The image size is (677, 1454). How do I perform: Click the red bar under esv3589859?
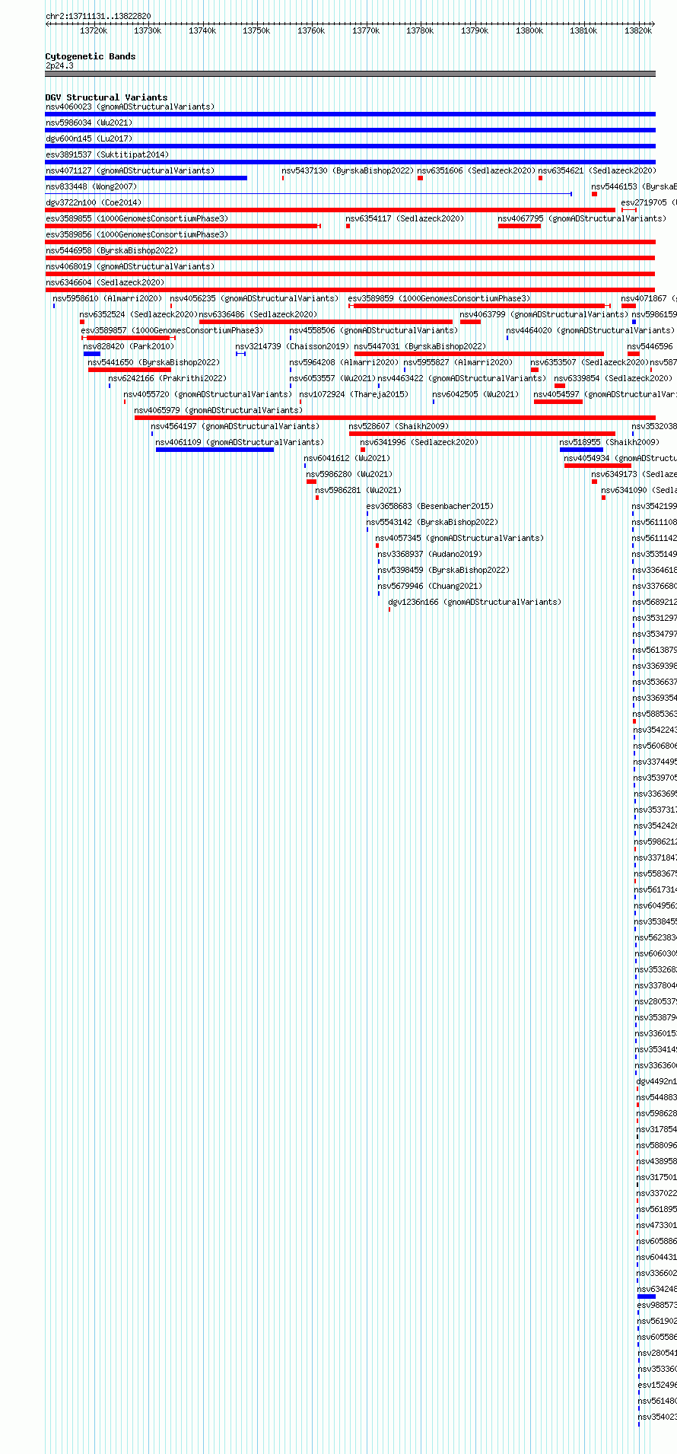(480, 306)
